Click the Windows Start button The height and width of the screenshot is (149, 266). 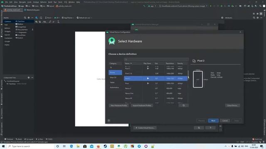(3, 146)
